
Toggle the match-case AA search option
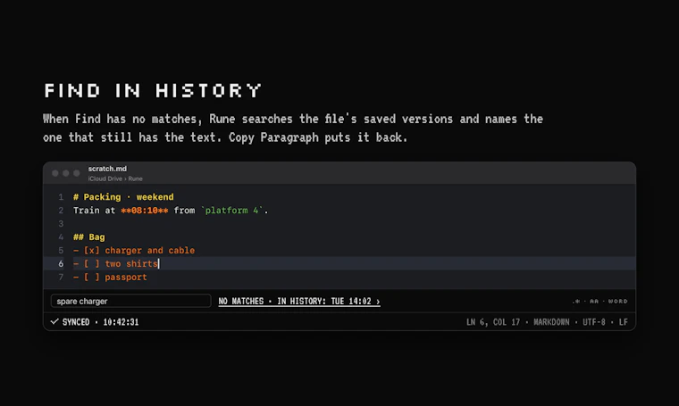click(x=594, y=302)
